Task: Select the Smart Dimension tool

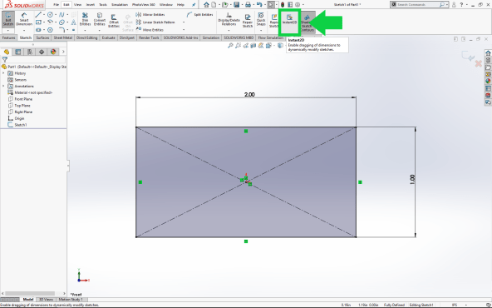Action: tap(24, 19)
